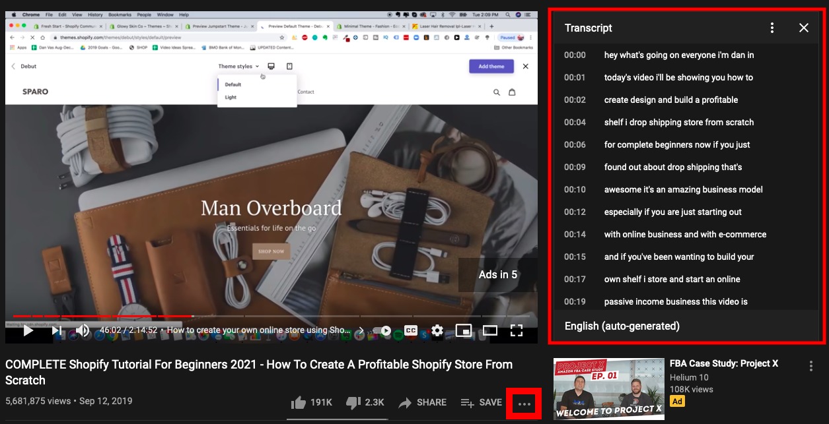Screen dimensions: 829x424
Task: Mute the video volume
Action: pyautogui.click(x=83, y=330)
